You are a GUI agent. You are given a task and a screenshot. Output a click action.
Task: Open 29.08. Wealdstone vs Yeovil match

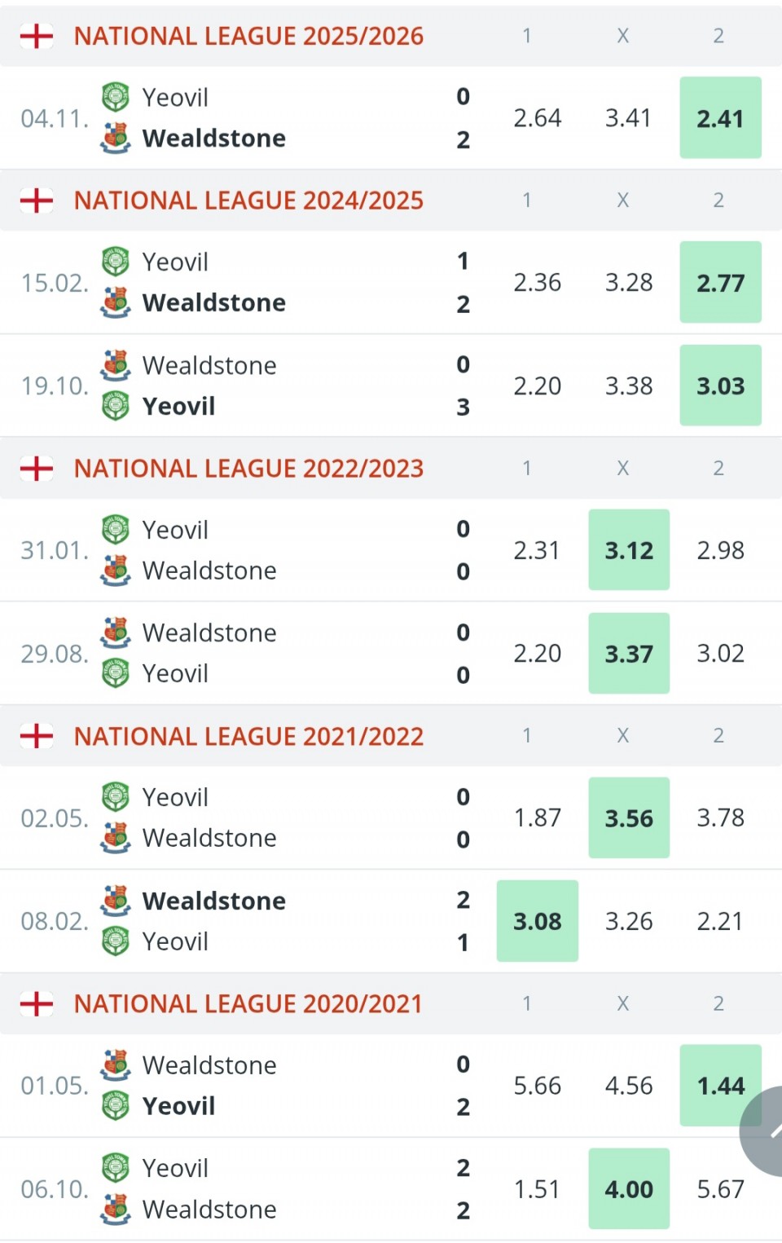point(244,654)
